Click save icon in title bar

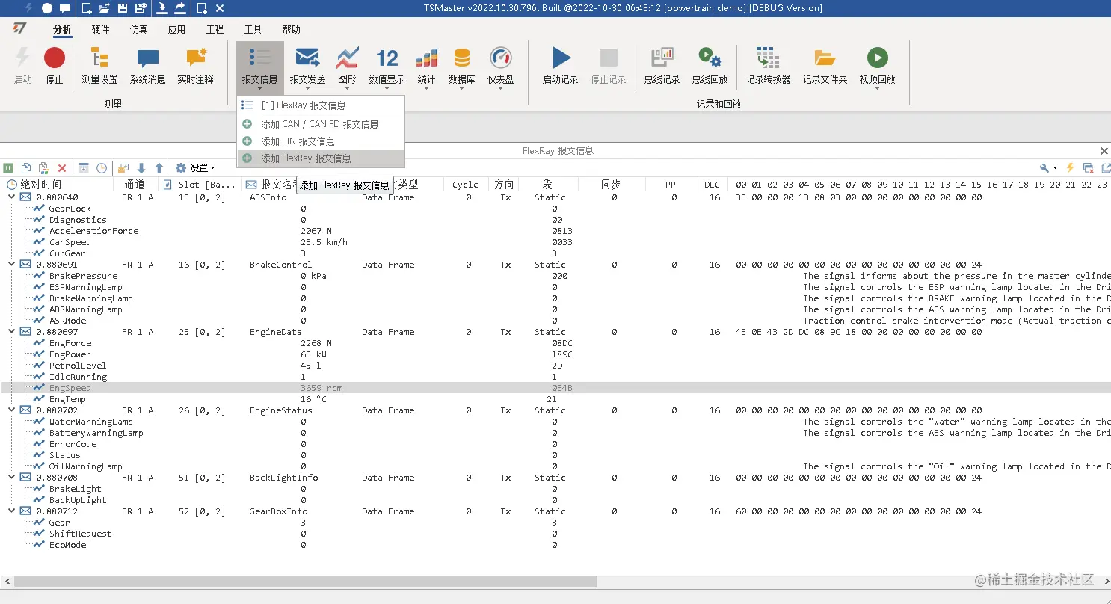[x=123, y=8]
